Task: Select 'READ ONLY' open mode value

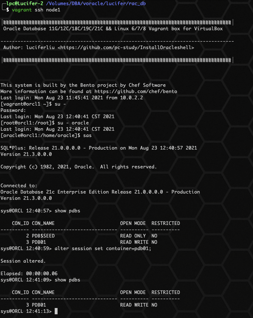Action: 133,236
